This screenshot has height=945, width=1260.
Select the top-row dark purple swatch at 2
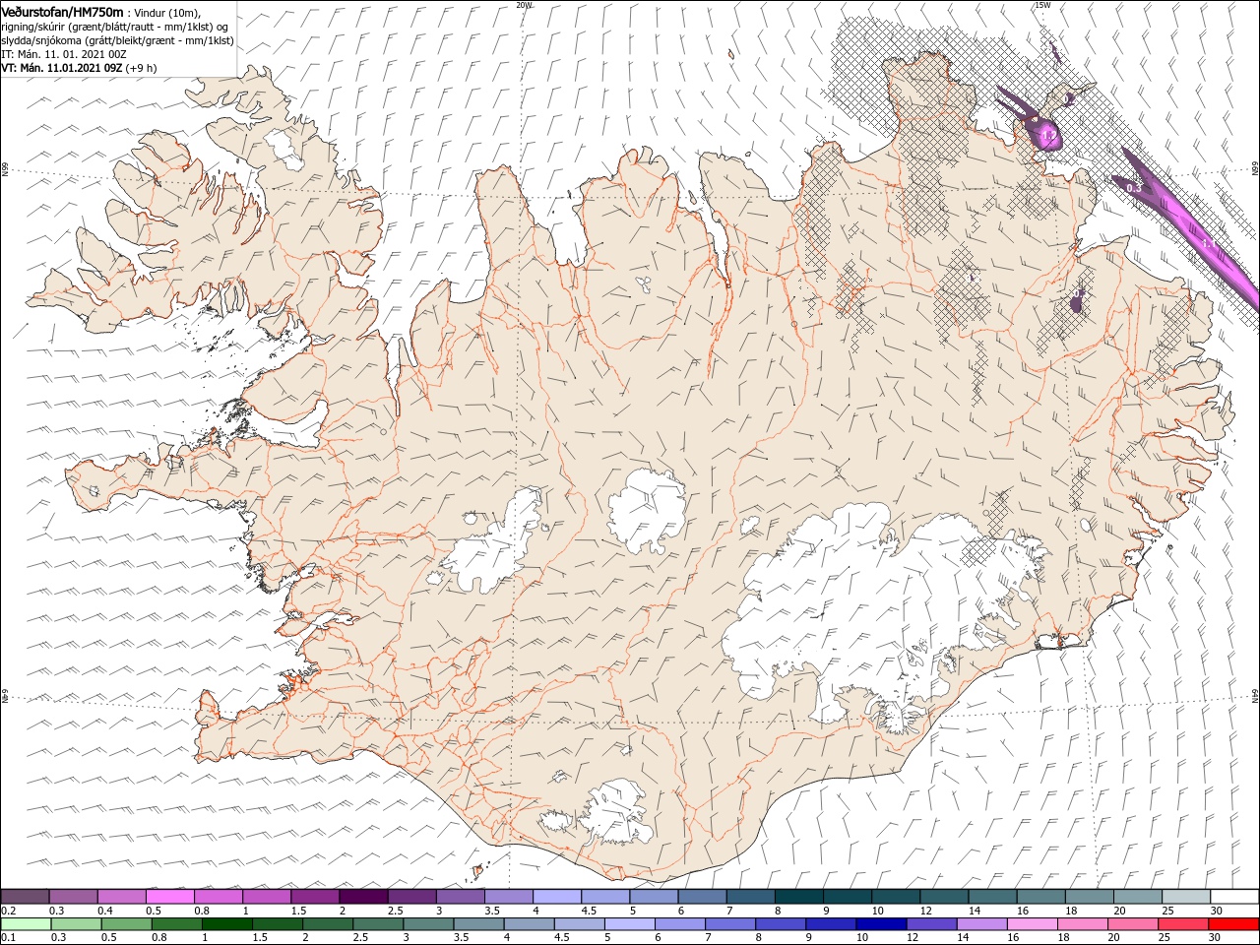coord(363,896)
